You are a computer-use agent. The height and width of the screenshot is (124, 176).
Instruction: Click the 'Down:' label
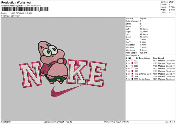coord(128,37)
